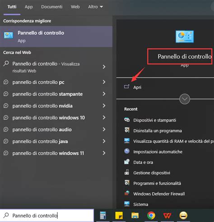Expand arrow for 'pannello di controllo nvidia'
This screenshot has height=222, width=214.
pyautogui.click(x=104, y=106)
